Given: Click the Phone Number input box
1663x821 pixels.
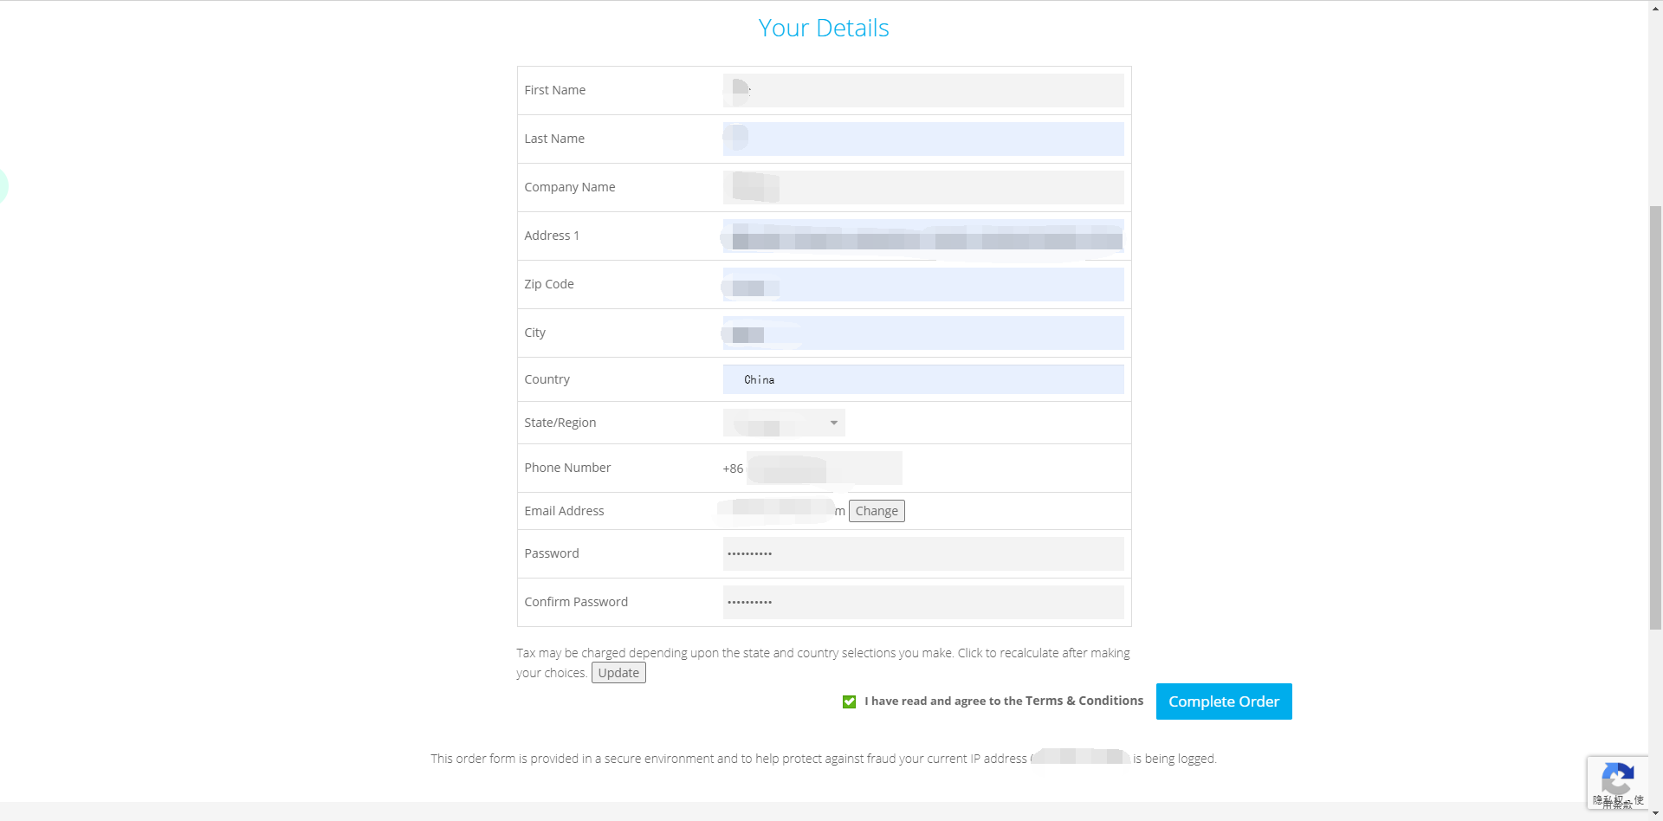Looking at the screenshot, I should pyautogui.click(x=824, y=468).
